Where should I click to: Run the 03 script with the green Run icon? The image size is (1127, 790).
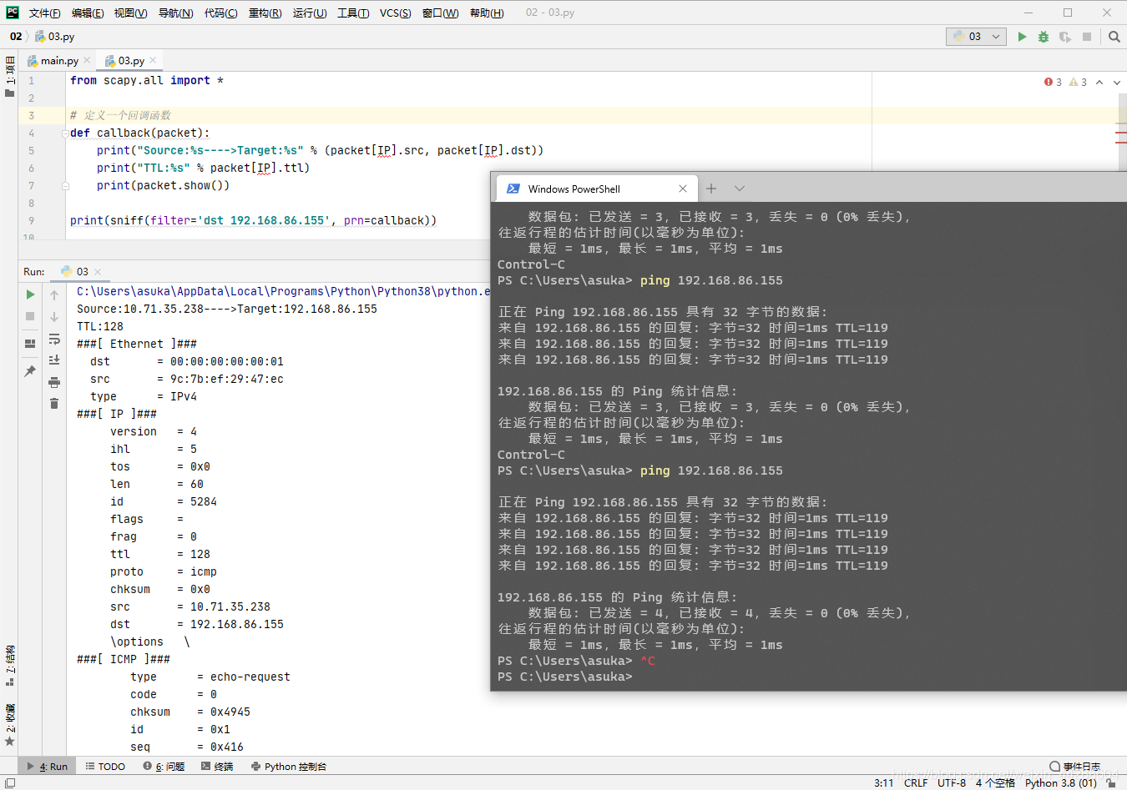pos(1022,36)
